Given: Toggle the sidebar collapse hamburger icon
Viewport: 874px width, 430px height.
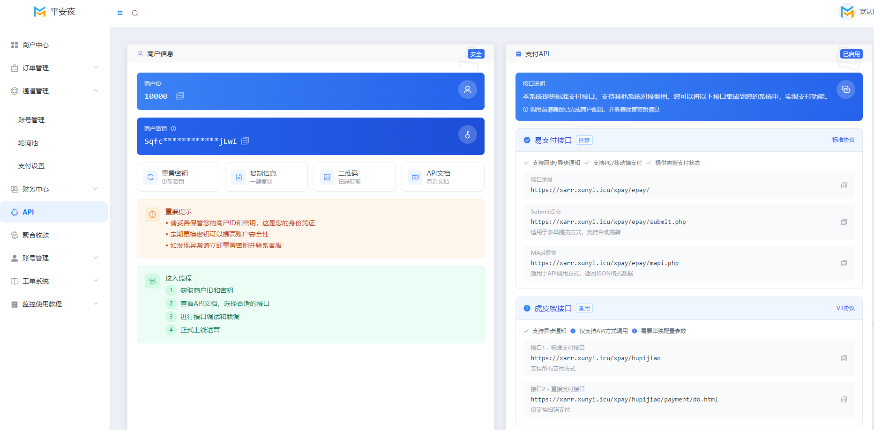Looking at the screenshot, I should (120, 13).
